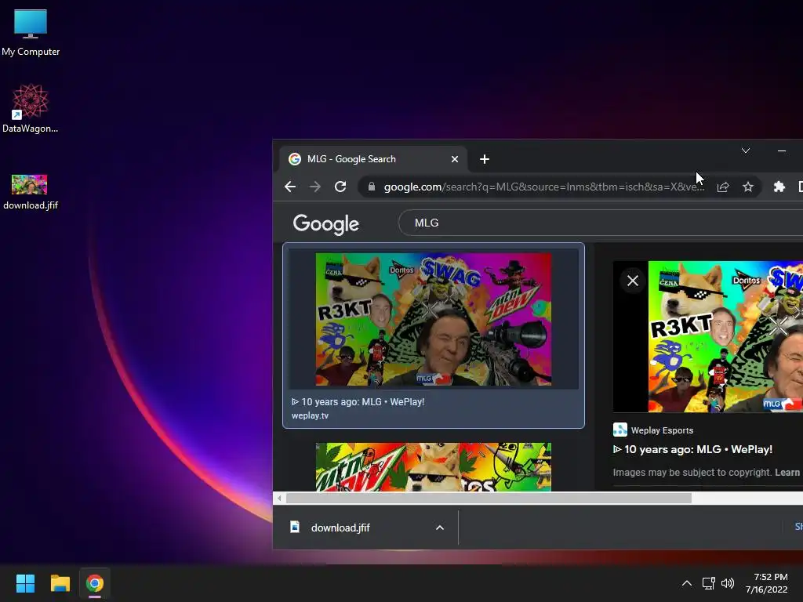The width and height of the screenshot is (803, 602).
Task: Reload the Google search page
Action: pyautogui.click(x=340, y=187)
